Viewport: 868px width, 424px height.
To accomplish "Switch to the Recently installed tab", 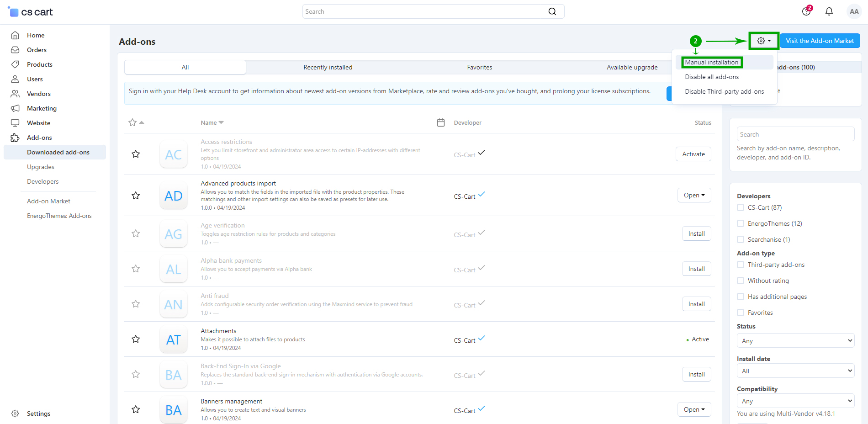I will 328,67.
